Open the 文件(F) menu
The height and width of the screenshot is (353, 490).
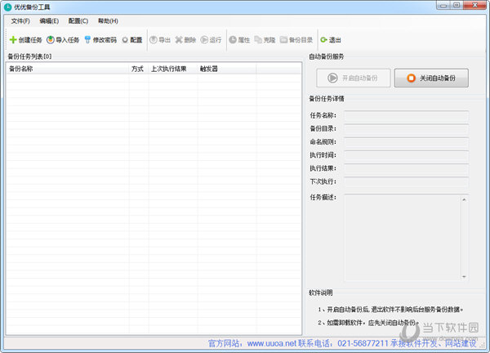[20, 20]
